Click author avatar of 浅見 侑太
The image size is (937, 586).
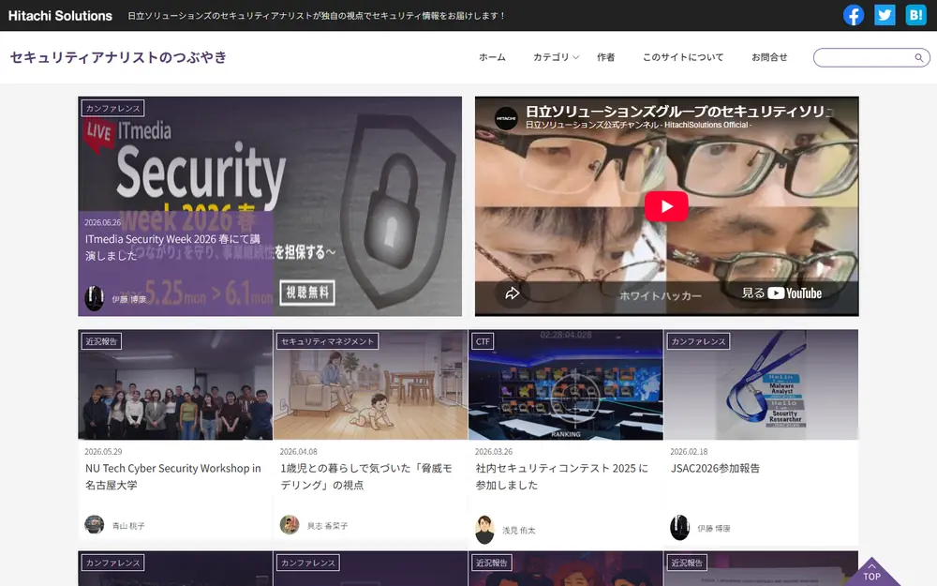point(484,530)
